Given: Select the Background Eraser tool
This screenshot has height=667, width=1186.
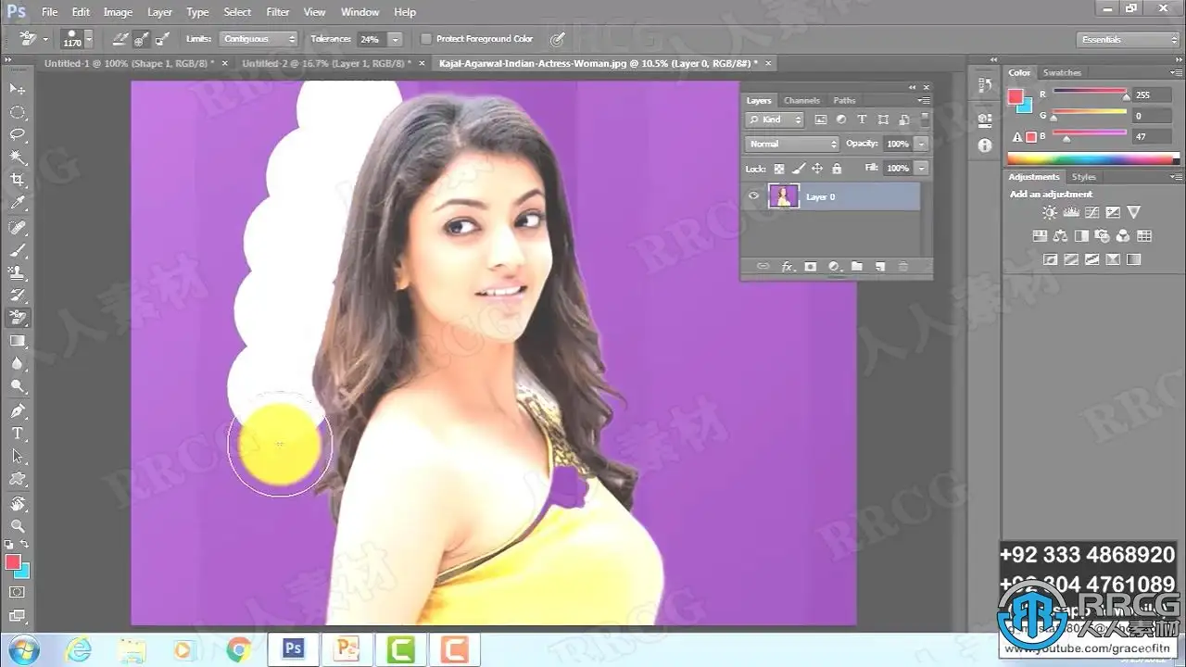Looking at the screenshot, I should point(17,318).
